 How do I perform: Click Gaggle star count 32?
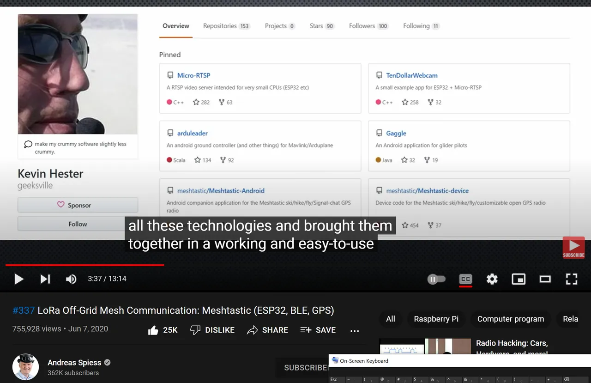(x=408, y=160)
